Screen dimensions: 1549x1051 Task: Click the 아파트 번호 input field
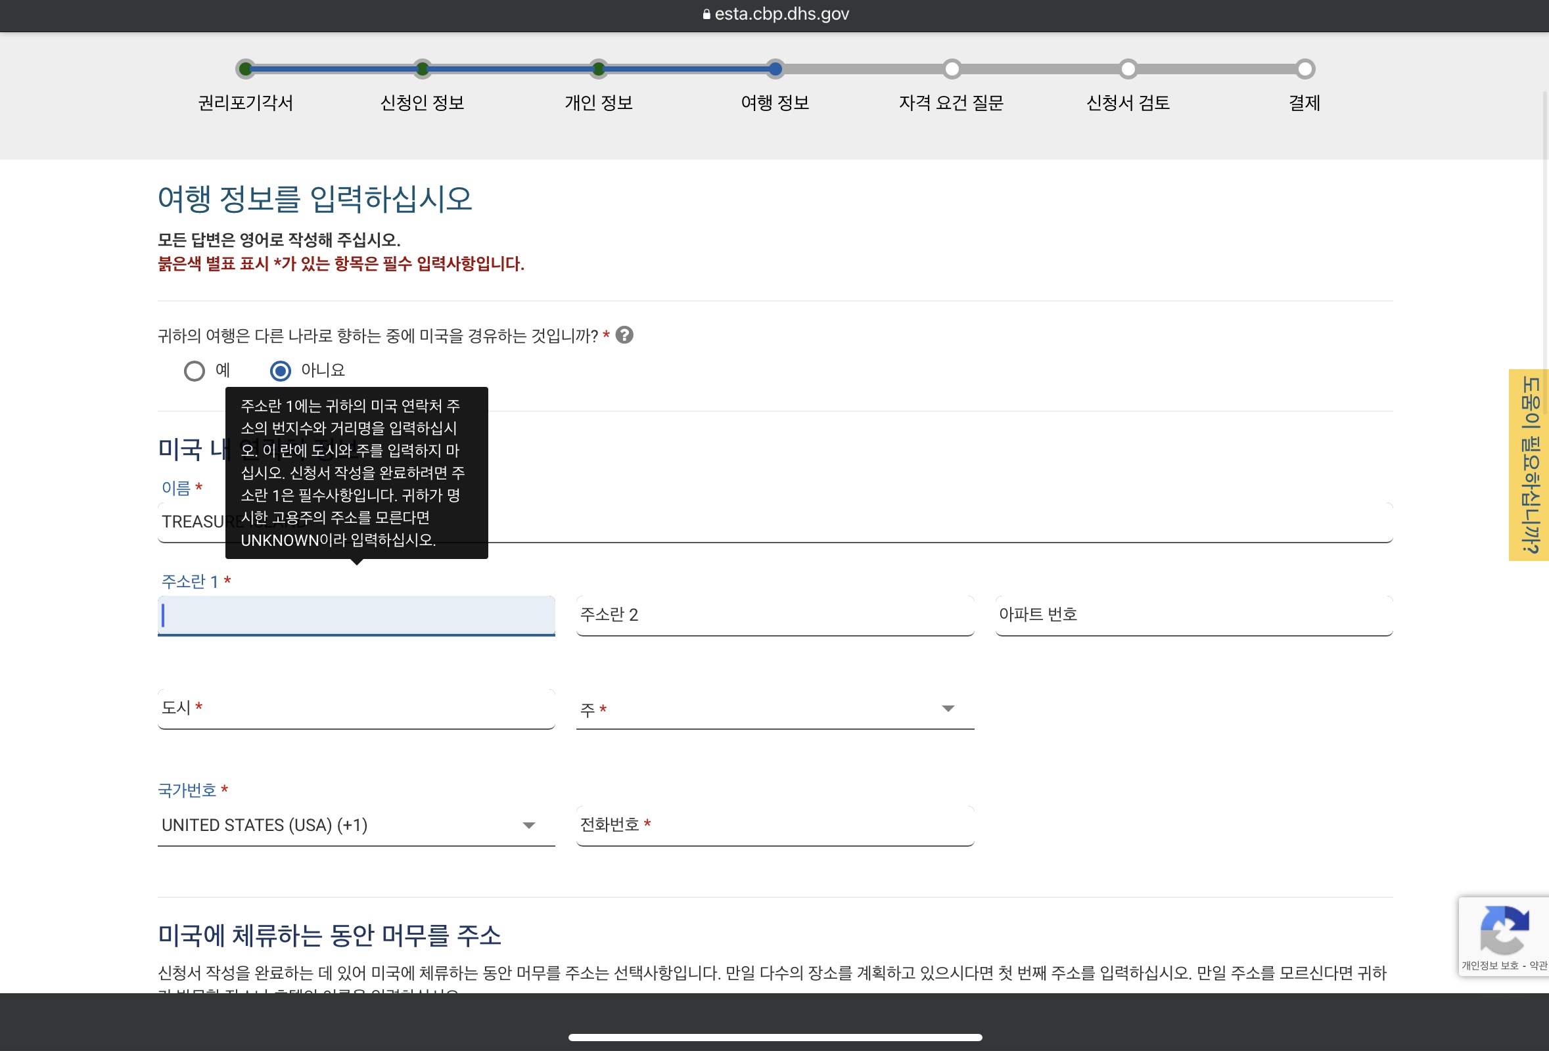coord(1193,615)
